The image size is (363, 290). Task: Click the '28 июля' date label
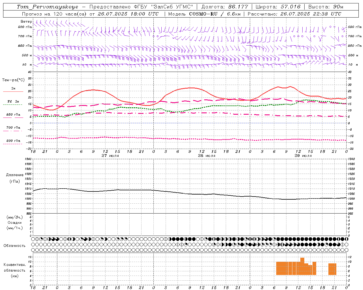pyautogui.click(x=207, y=155)
